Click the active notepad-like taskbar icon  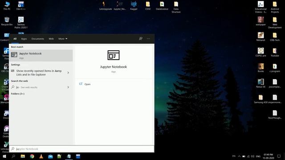pos(69,156)
